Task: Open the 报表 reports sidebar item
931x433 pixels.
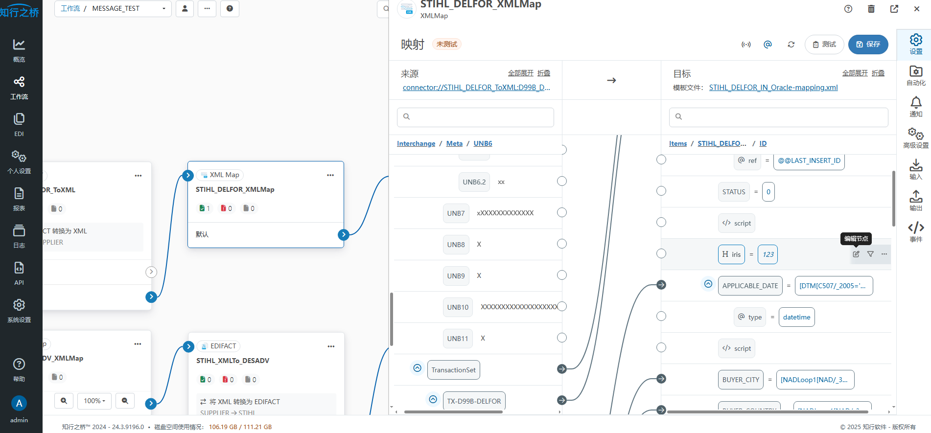Action: coord(19,199)
